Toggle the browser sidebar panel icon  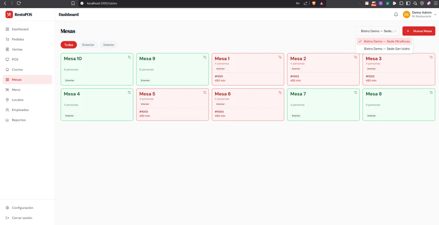pyautogui.click(x=408, y=3)
